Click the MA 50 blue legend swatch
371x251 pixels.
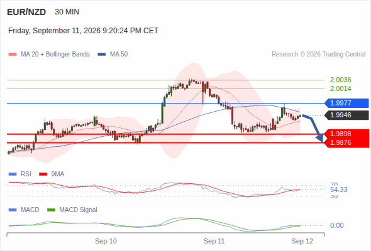click(102, 55)
